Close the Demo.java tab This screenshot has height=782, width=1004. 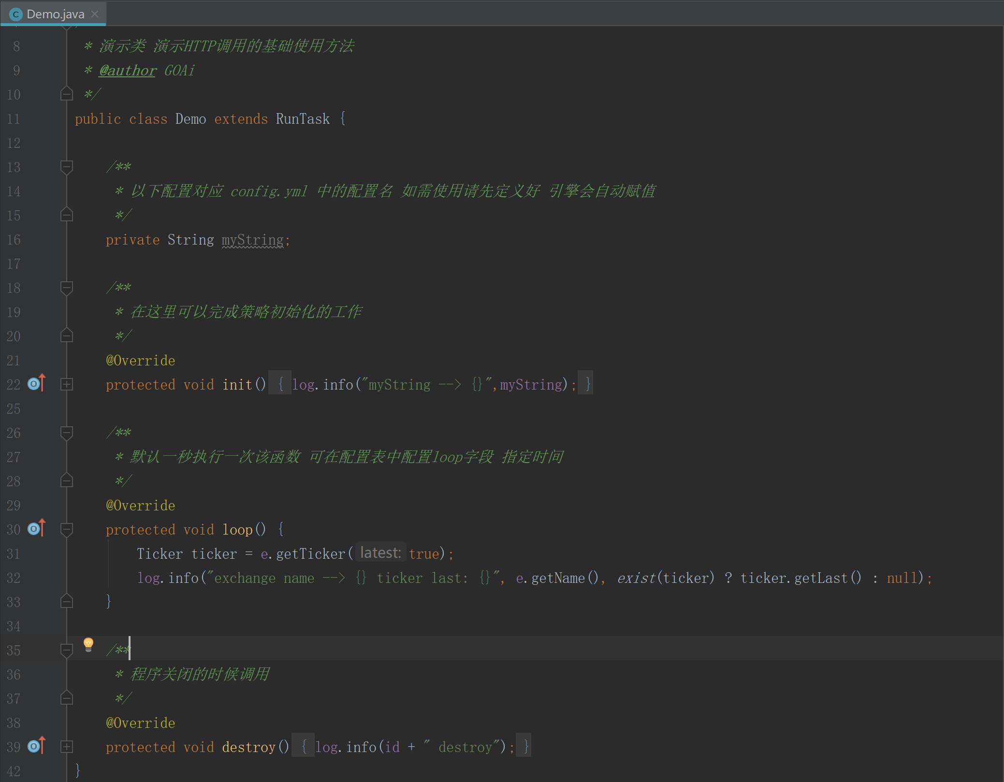[x=95, y=14]
